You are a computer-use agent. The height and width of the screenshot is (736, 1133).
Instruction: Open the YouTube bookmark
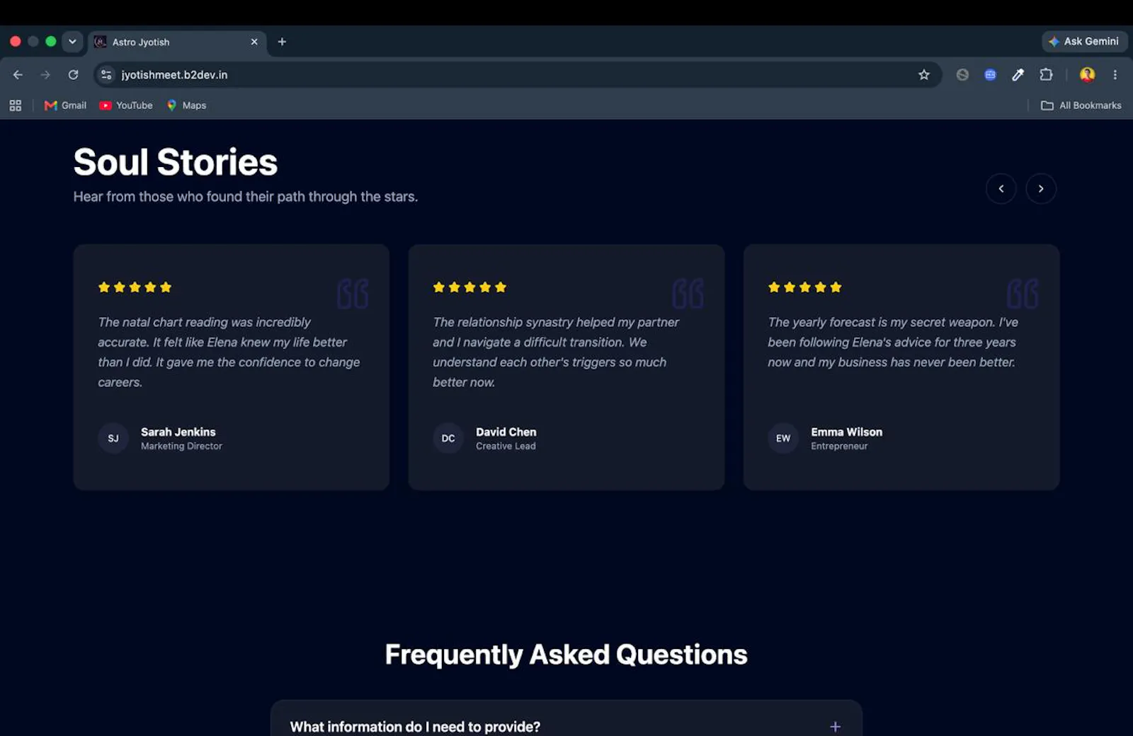(x=126, y=105)
